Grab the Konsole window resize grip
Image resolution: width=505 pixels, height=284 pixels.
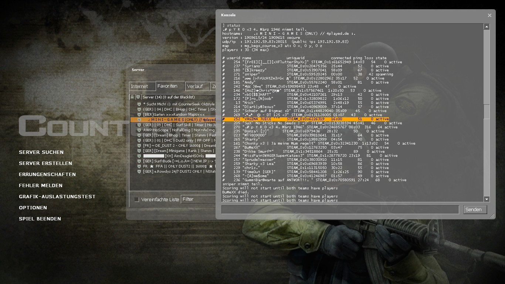[x=492, y=216]
